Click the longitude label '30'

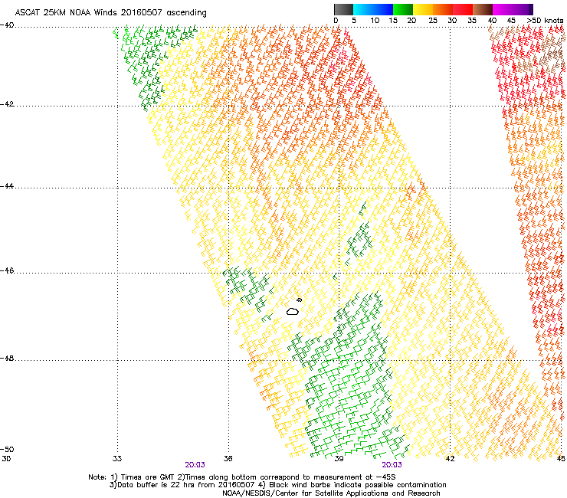[6, 459]
